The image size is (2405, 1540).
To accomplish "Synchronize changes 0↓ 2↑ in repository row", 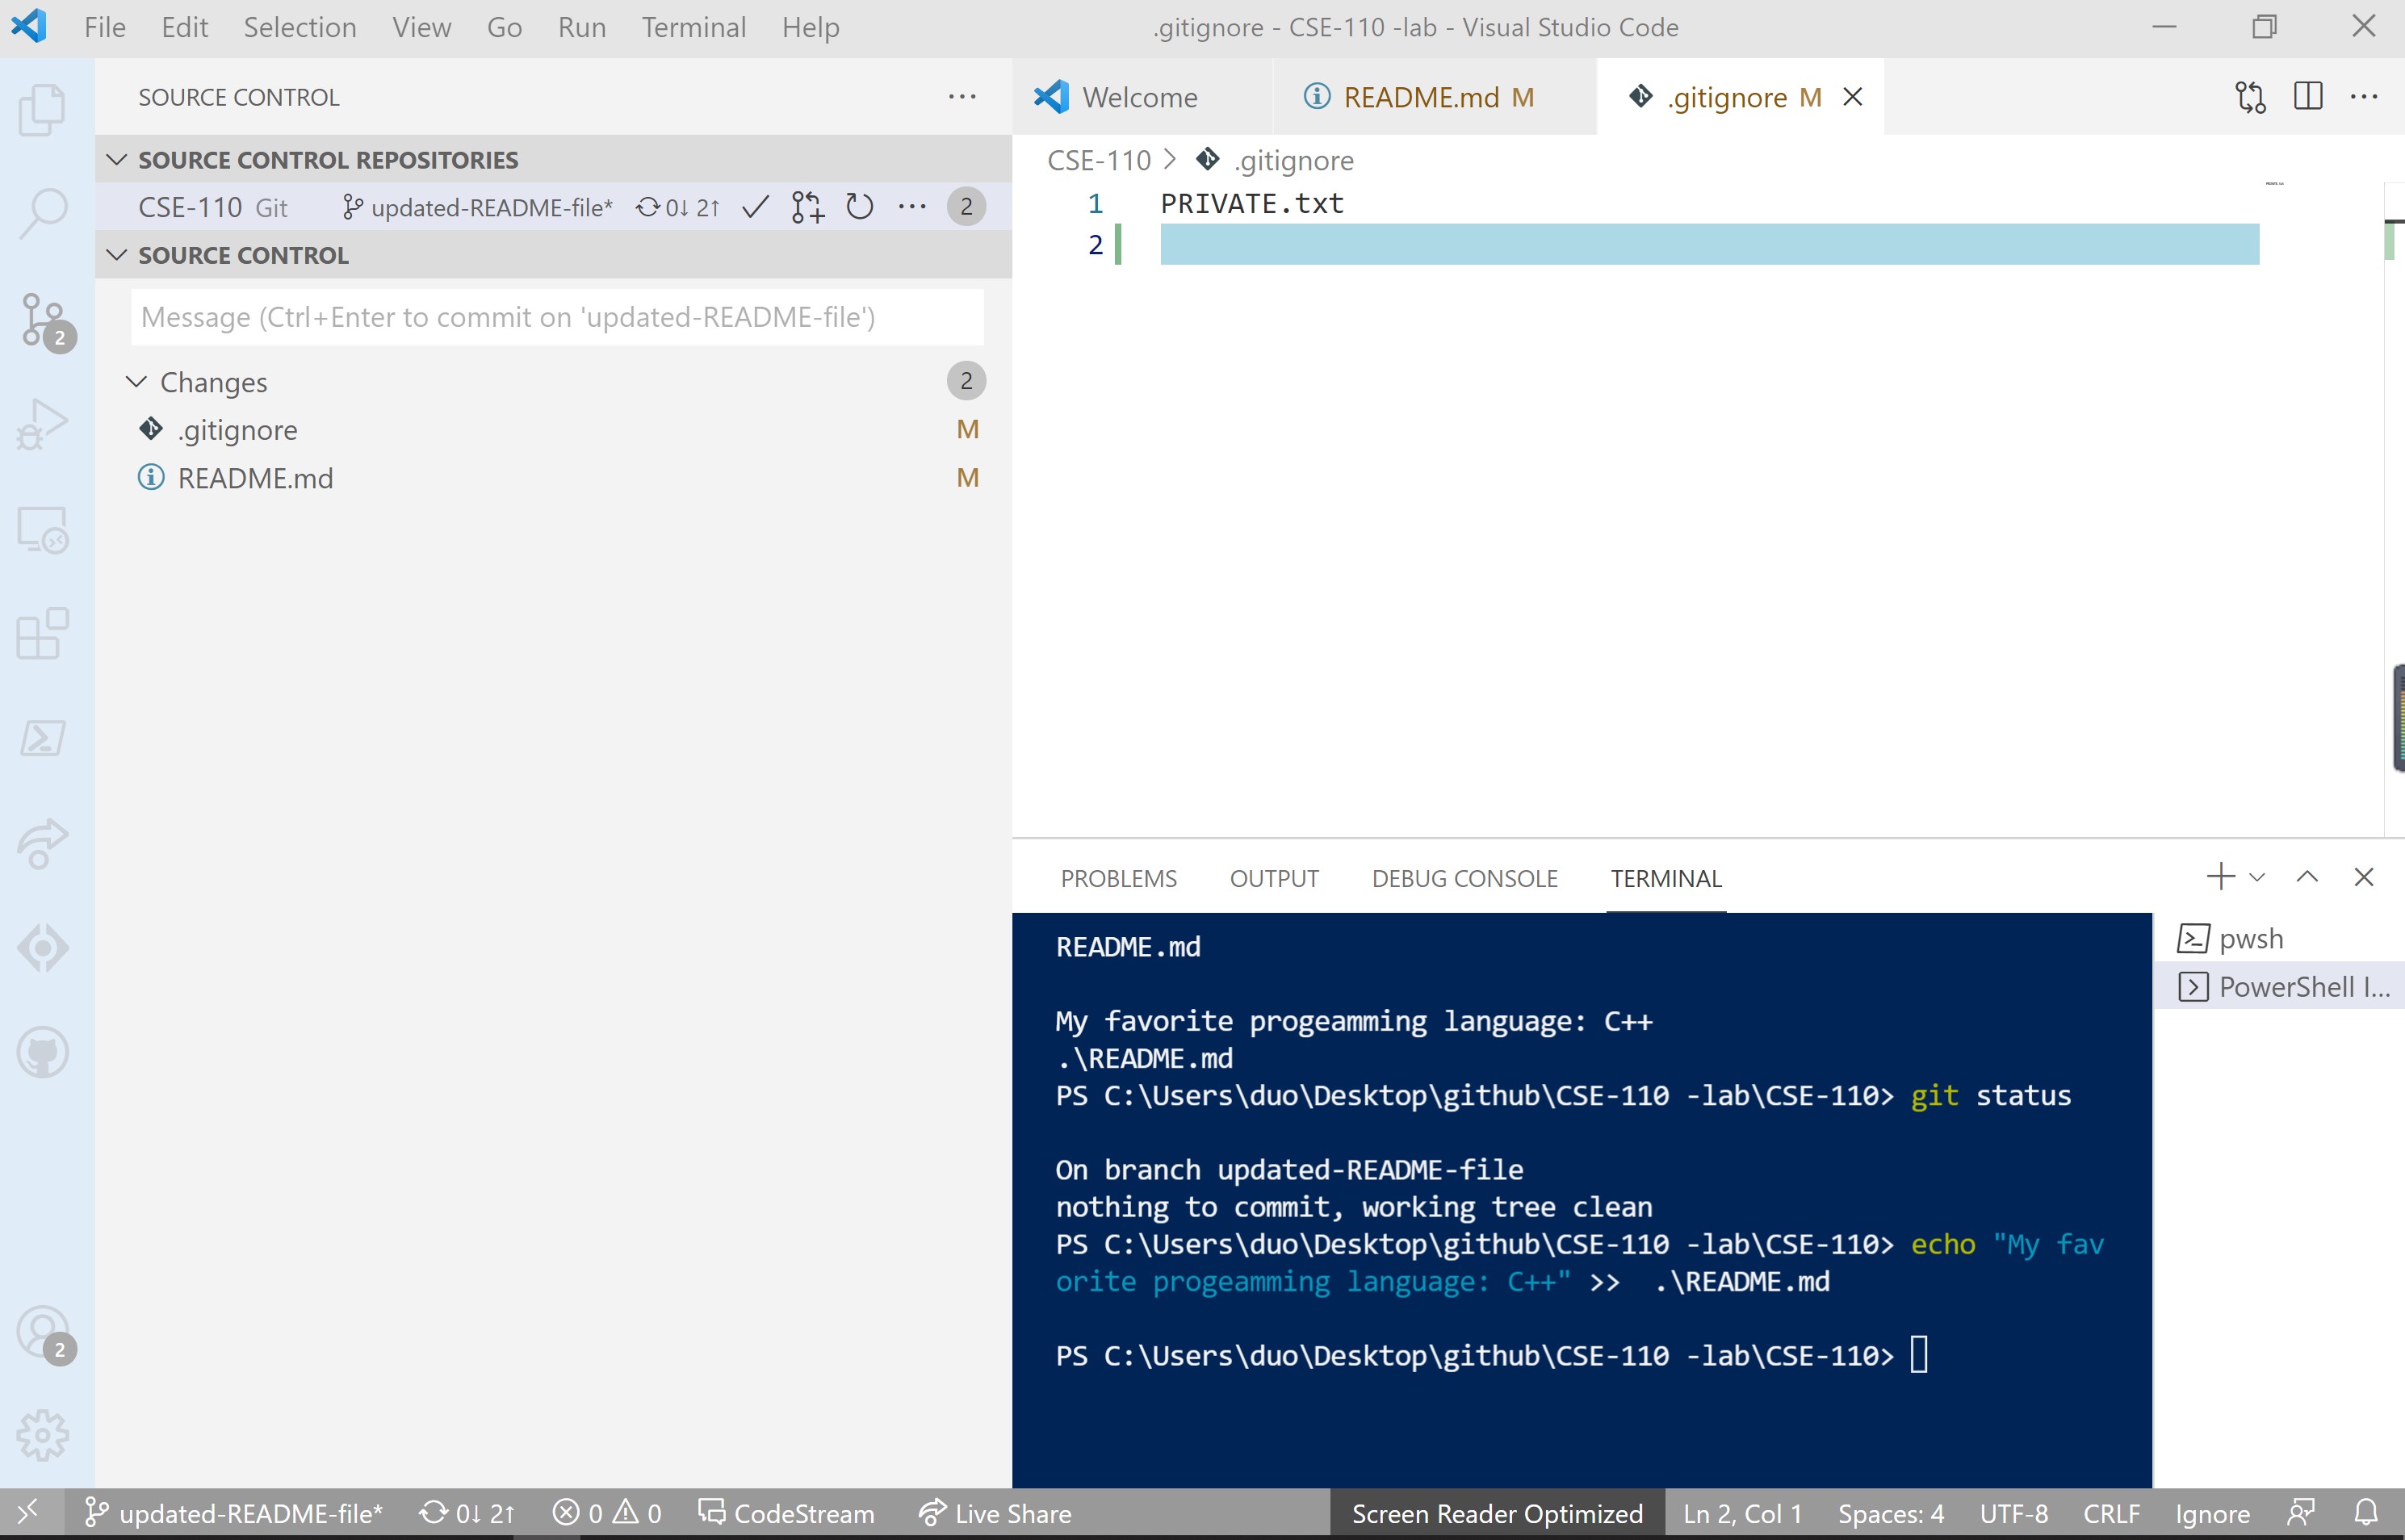I will [677, 207].
